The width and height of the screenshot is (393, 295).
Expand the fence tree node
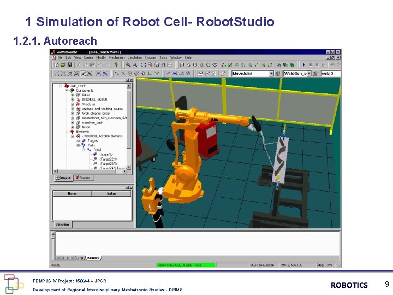pyautogui.click(x=73, y=127)
